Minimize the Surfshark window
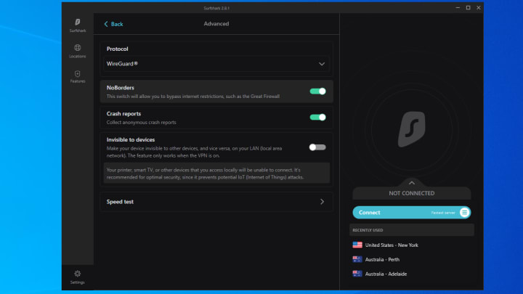This screenshot has width=523, height=294. point(458,8)
